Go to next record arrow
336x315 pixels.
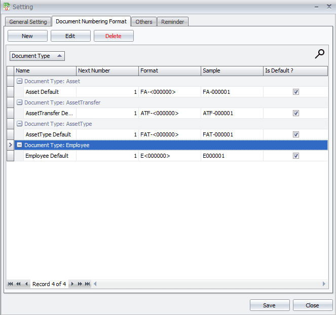[x=72, y=284]
